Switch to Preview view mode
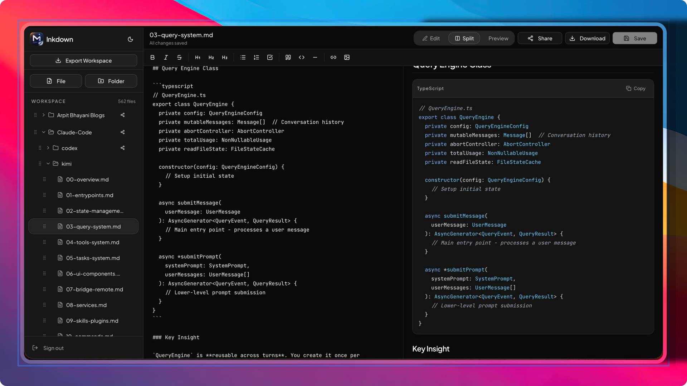The image size is (687, 386). coord(498,38)
